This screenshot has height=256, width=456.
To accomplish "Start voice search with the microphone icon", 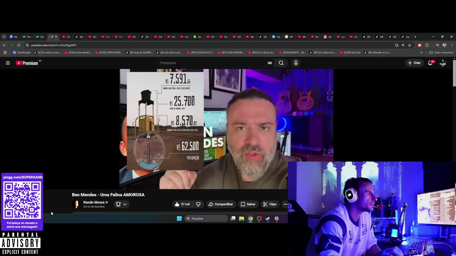I will click(296, 63).
